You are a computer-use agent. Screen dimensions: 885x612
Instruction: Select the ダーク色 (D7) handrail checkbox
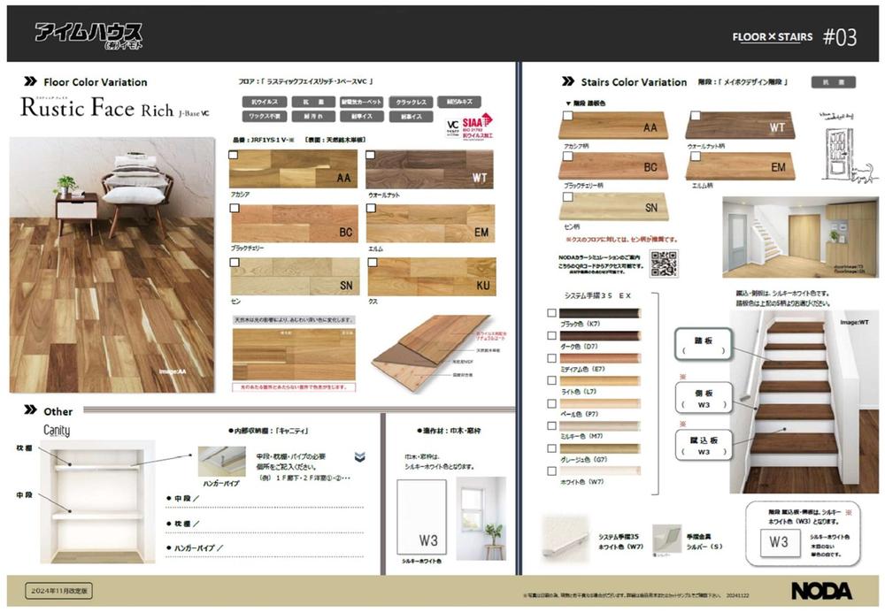(x=552, y=335)
